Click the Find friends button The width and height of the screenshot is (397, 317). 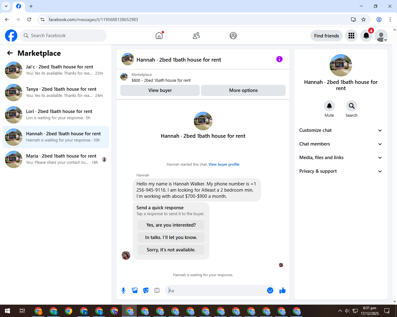pos(327,36)
